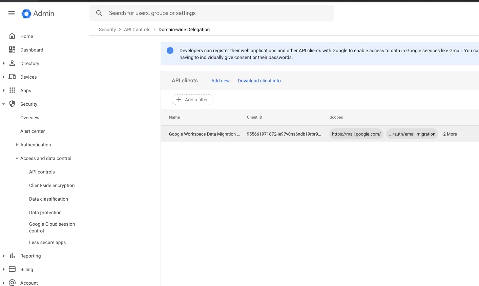Open the hamburger main menu
Image resolution: width=479 pixels, height=286 pixels.
pyautogui.click(x=12, y=13)
